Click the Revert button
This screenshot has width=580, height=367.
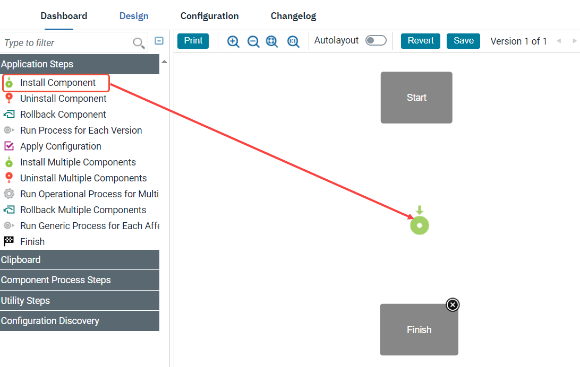click(420, 40)
